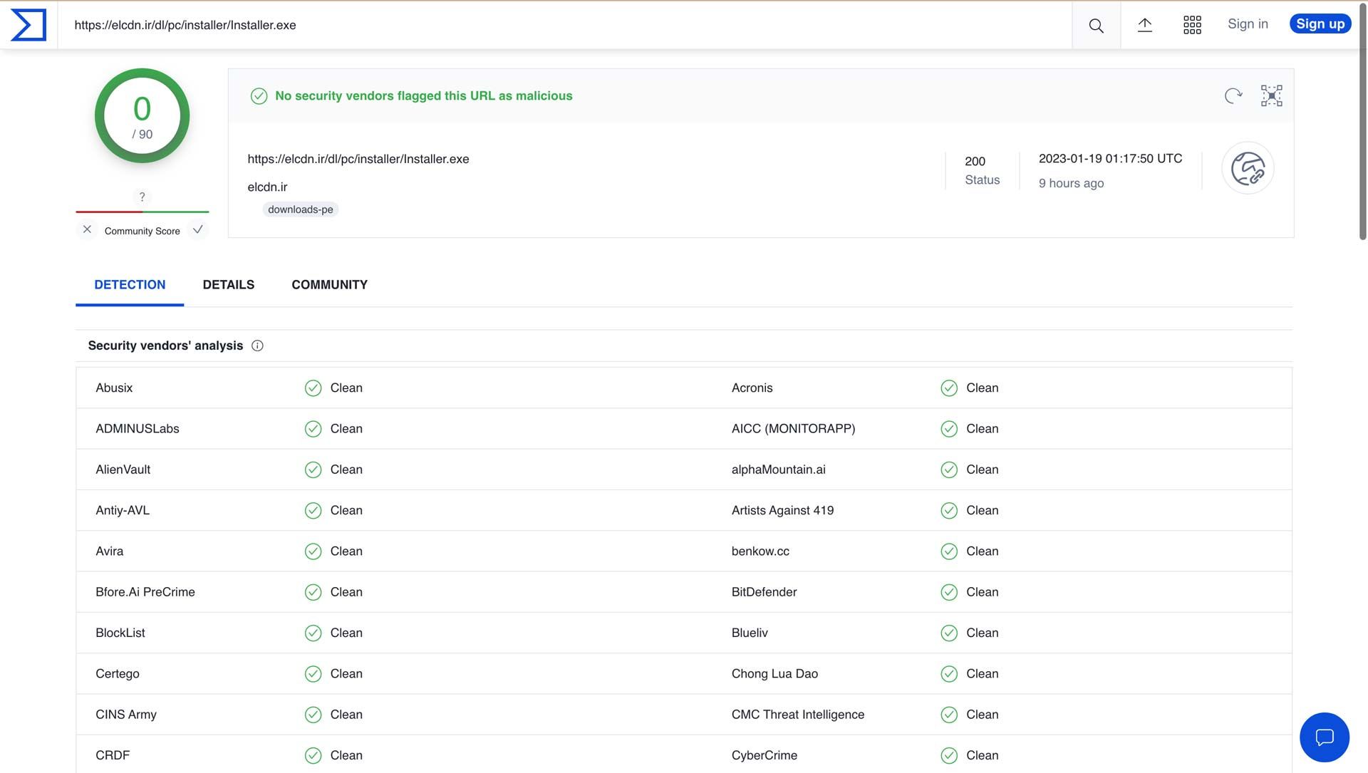Click the search magnifier icon

1096,26
